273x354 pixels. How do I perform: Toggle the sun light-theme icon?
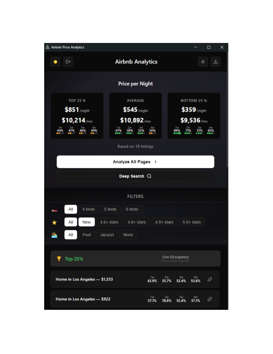coord(56,62)
